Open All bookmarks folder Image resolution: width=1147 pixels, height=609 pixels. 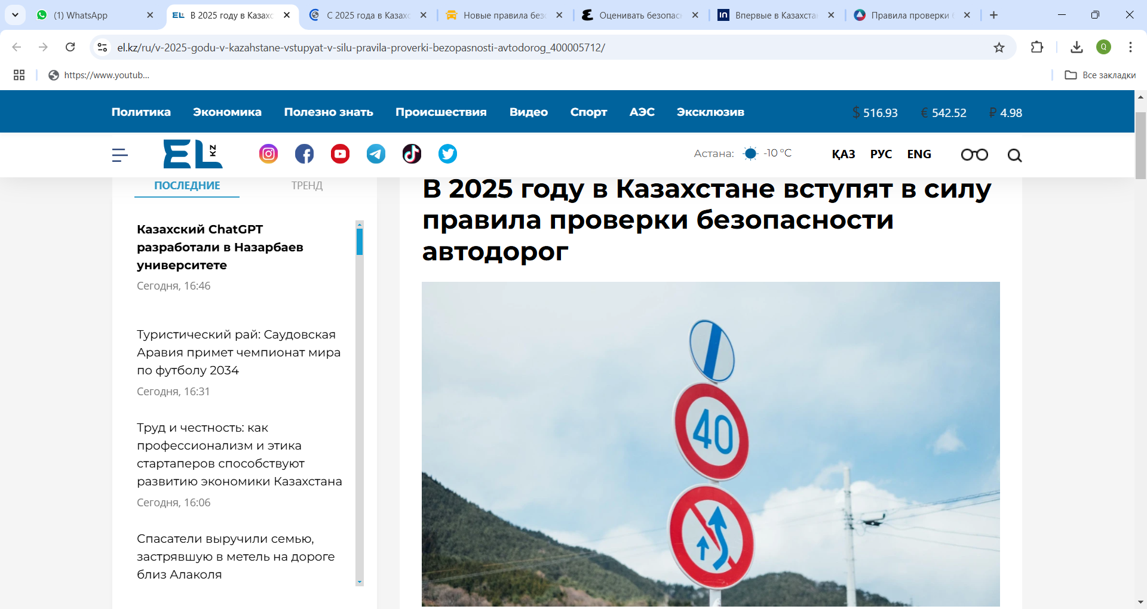(x=1100, y=75)
